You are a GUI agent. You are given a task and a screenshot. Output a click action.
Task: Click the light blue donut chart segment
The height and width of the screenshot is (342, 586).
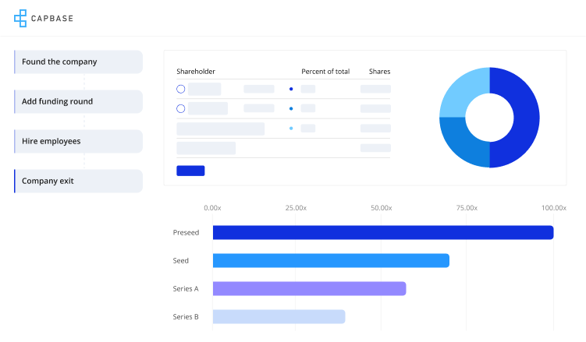point(463,90)
